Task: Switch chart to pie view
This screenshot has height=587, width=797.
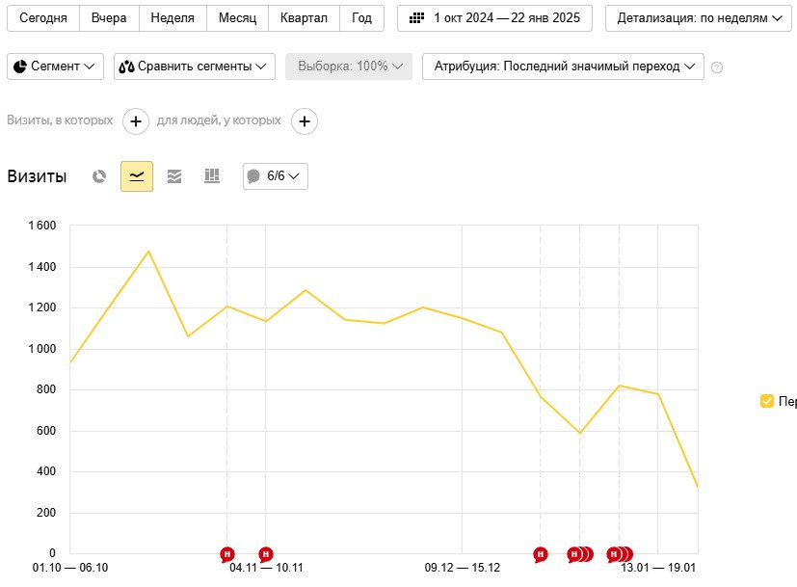Action: [x=99, y=176]
